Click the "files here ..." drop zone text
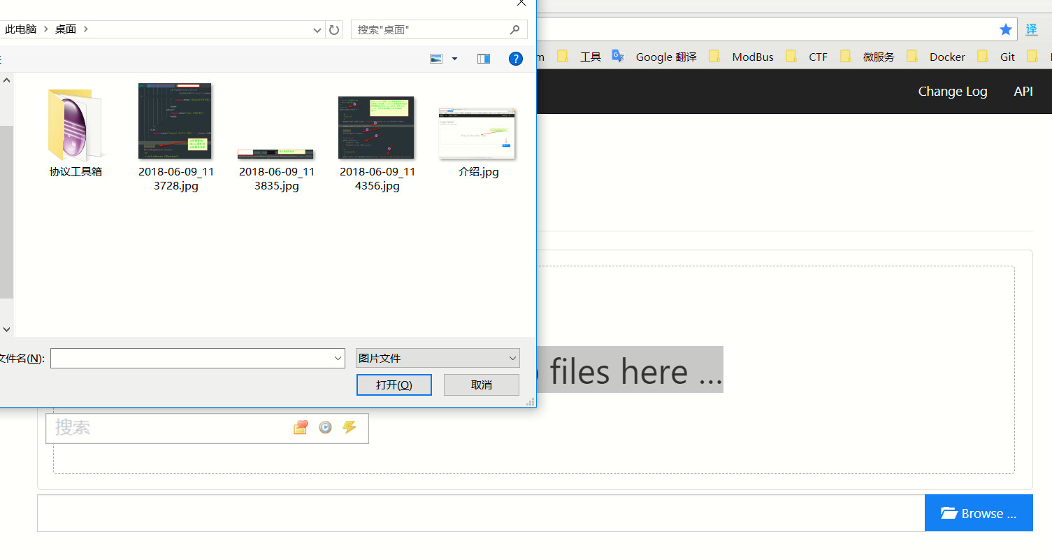The width and height of the screenshot is (1052, 560). pyautogui.click(x=636, y=371)
